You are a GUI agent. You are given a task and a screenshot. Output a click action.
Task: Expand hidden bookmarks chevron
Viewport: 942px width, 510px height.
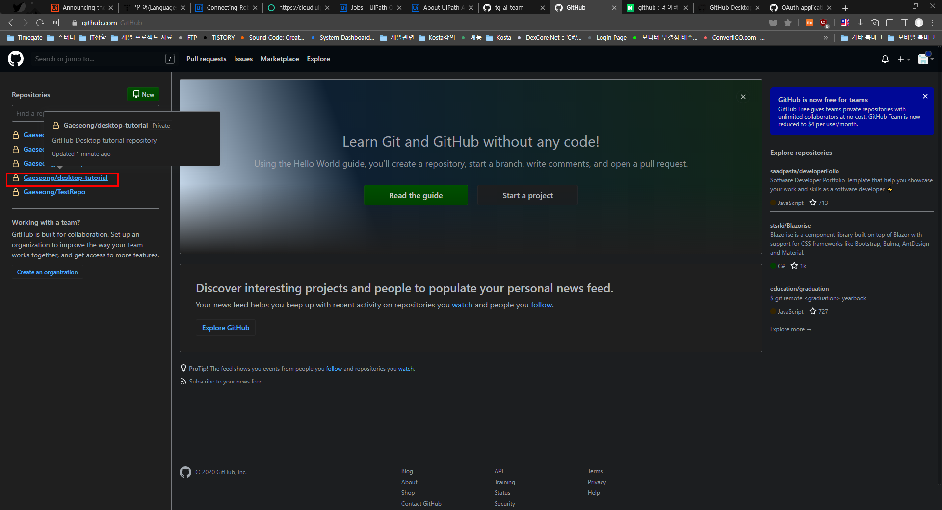point(826,38)
